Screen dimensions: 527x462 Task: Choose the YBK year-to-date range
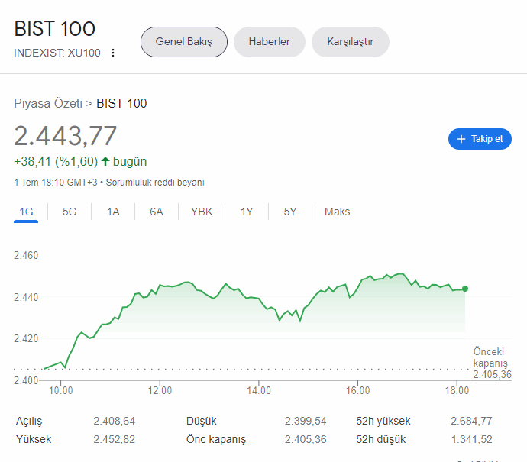[202, 212]
